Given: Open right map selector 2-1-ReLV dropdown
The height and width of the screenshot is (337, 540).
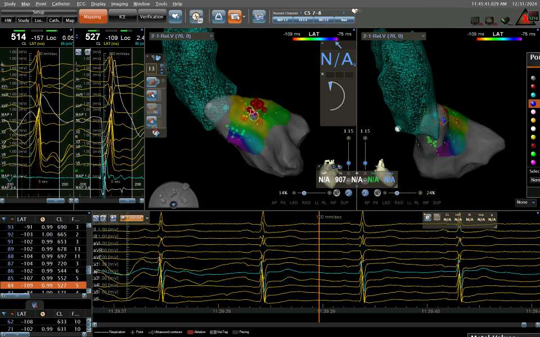Looking at the screenshot, I should point(393,36).
